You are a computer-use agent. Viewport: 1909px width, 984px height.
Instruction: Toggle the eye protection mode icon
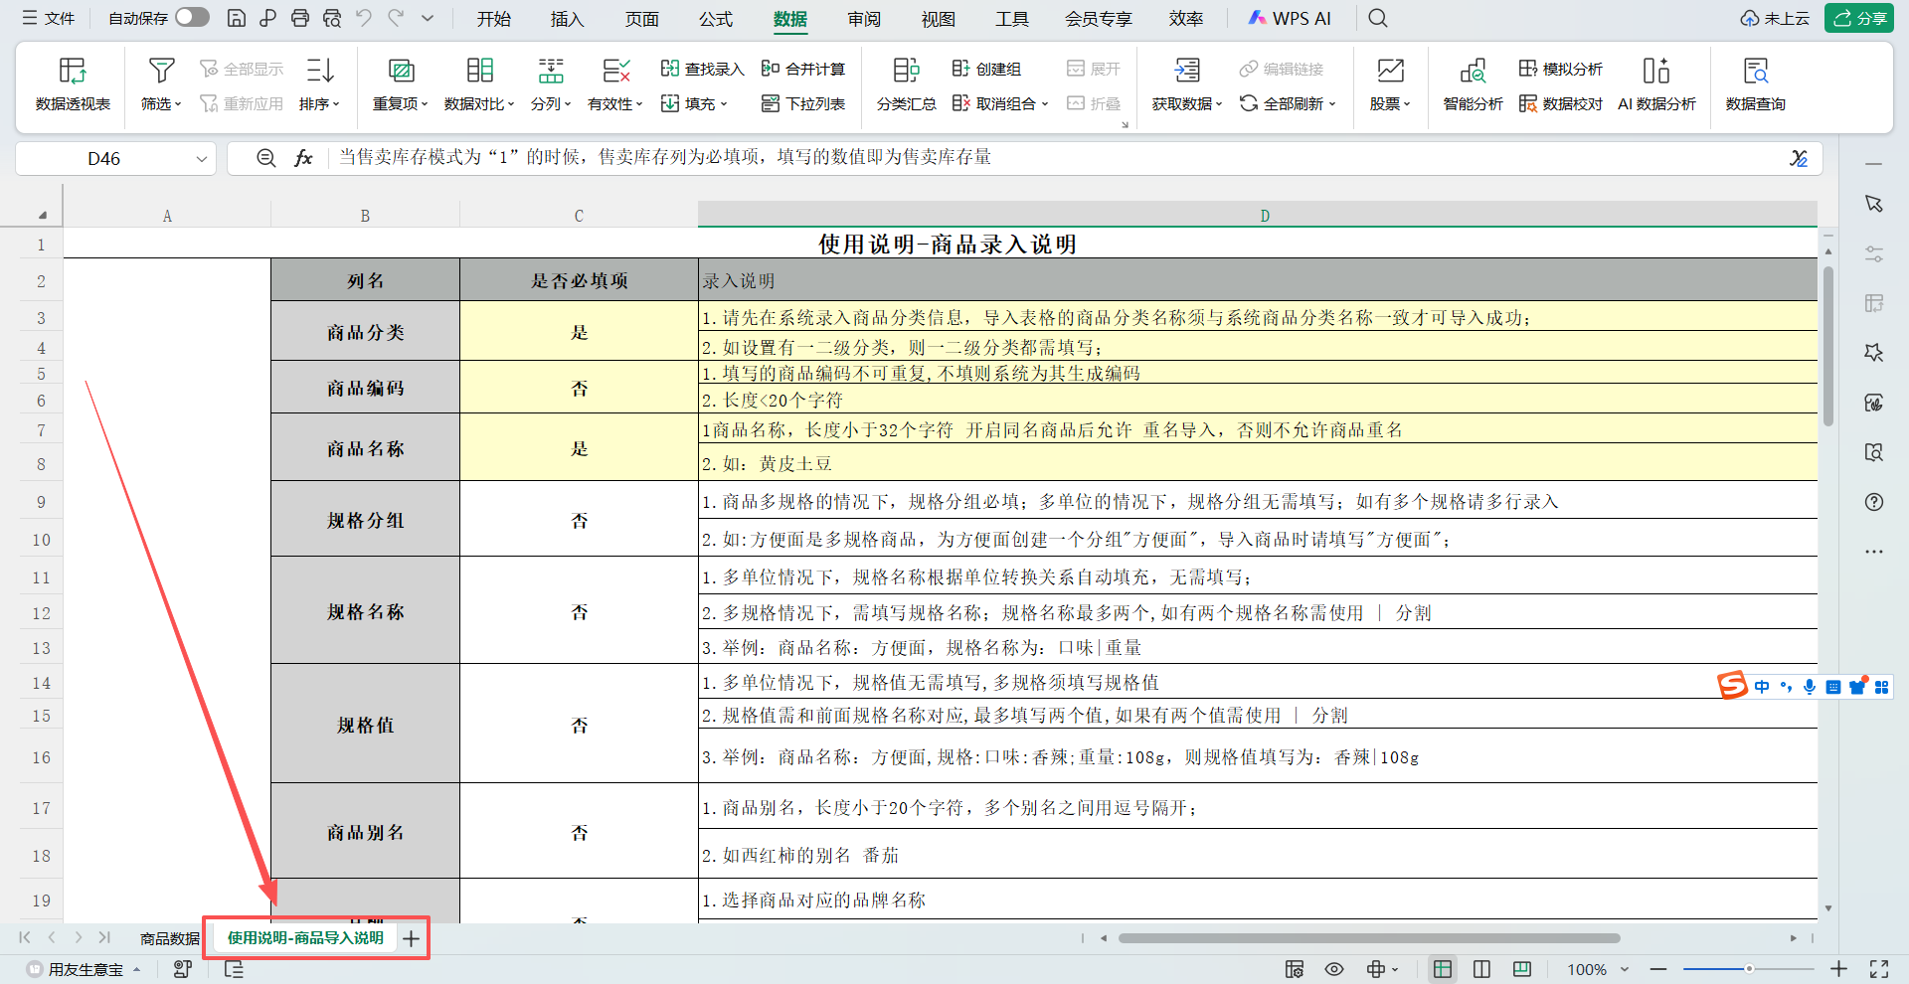1334,969
